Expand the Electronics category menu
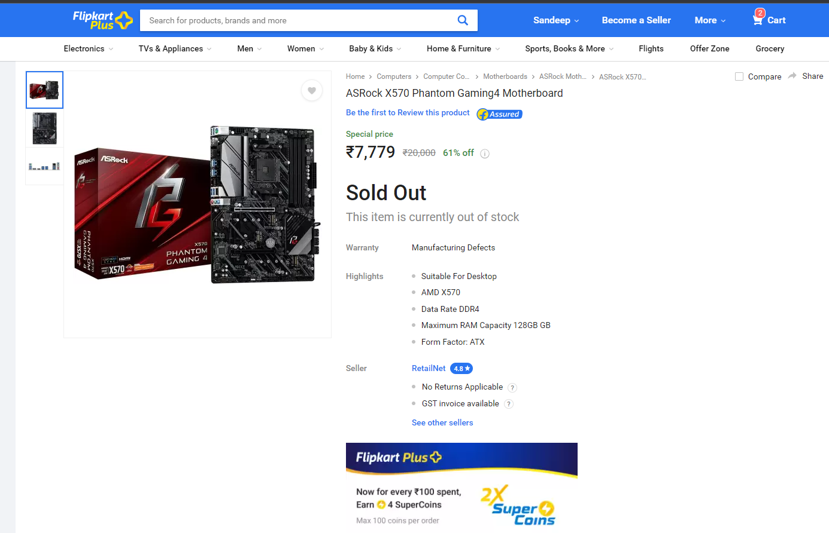Screen dimensions: 829x533 [x=89, y=49]
